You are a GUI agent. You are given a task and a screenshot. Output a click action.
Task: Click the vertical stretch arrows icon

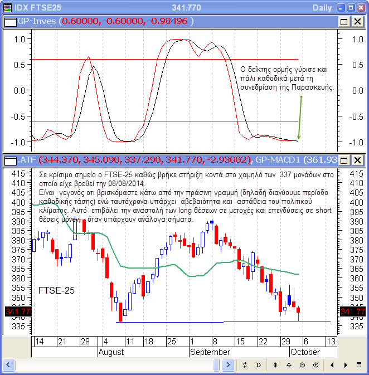[x=275, y=365]
